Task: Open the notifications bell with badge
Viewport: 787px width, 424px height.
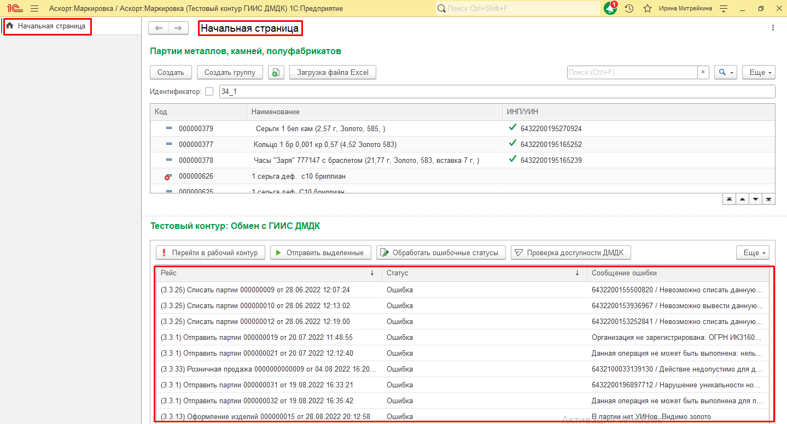Action: click(610, 8)
